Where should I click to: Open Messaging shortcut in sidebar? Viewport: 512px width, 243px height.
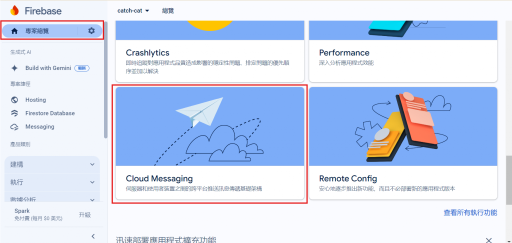[x=40, y=126]
